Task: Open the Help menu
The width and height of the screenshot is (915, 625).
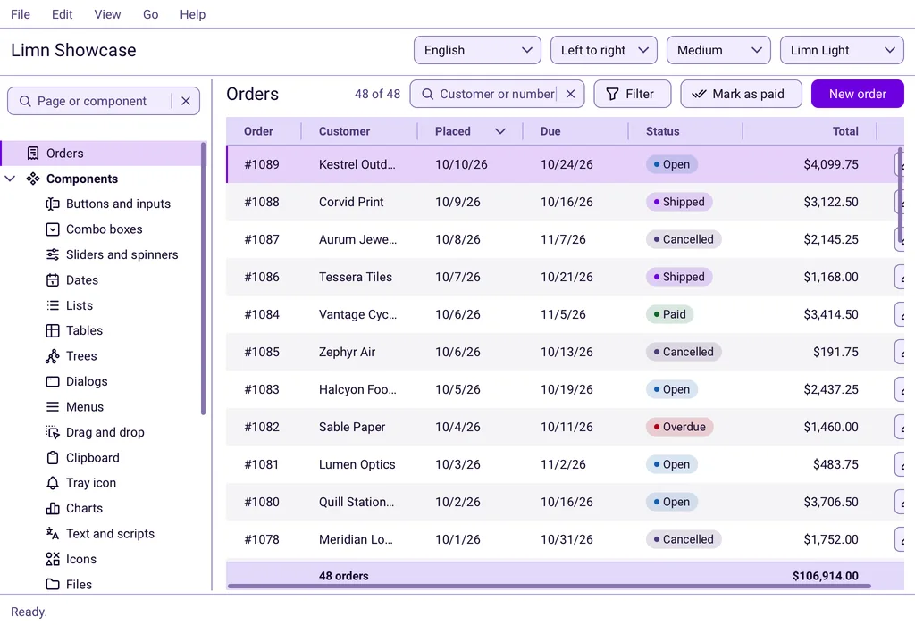Action: click(x=193, y=14)
